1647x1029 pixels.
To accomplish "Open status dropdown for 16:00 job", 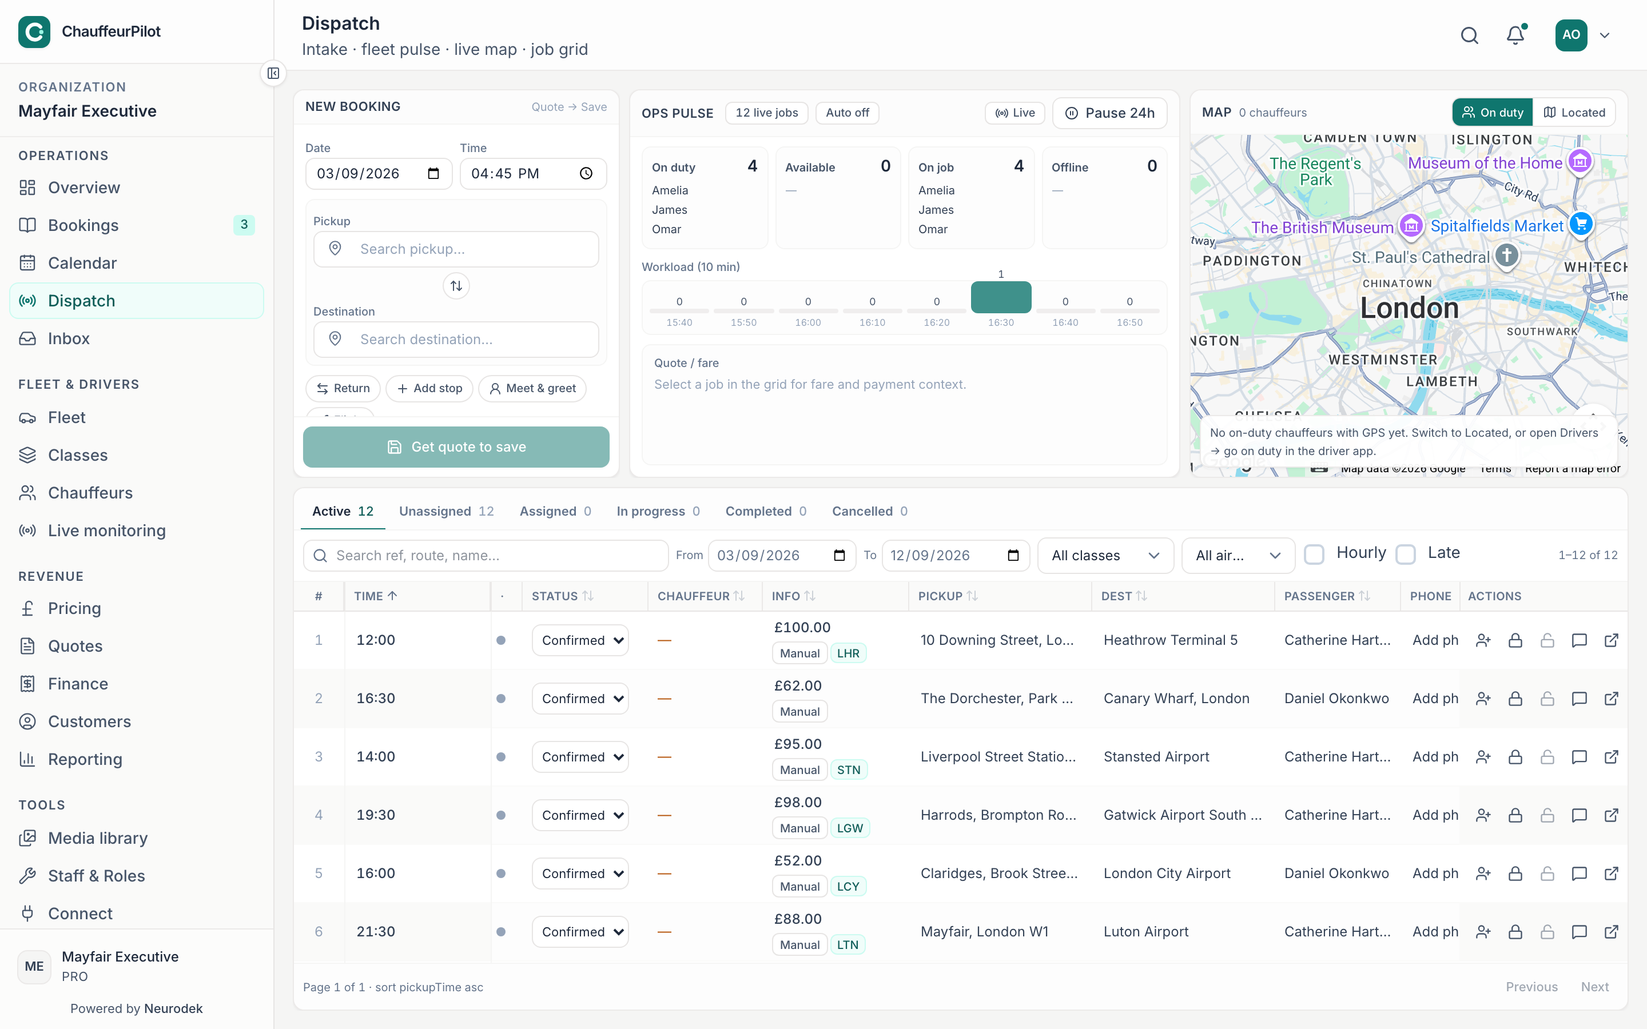I will pyautogui.click(x=580, y=873).
